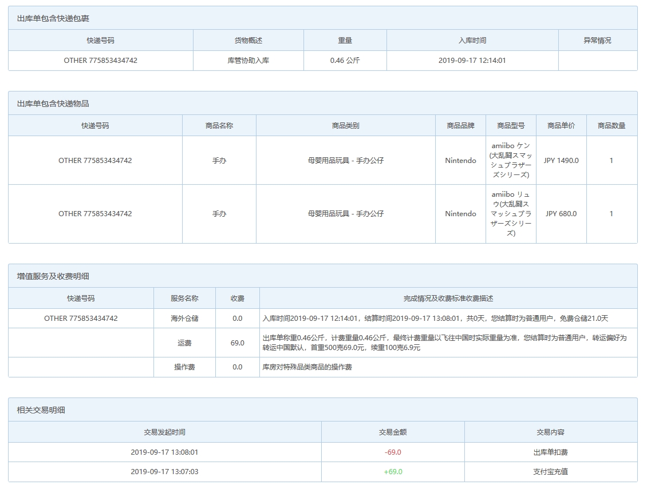
Task: Click the red -69.0 deduction amount
Action: [x=392, y=452]
